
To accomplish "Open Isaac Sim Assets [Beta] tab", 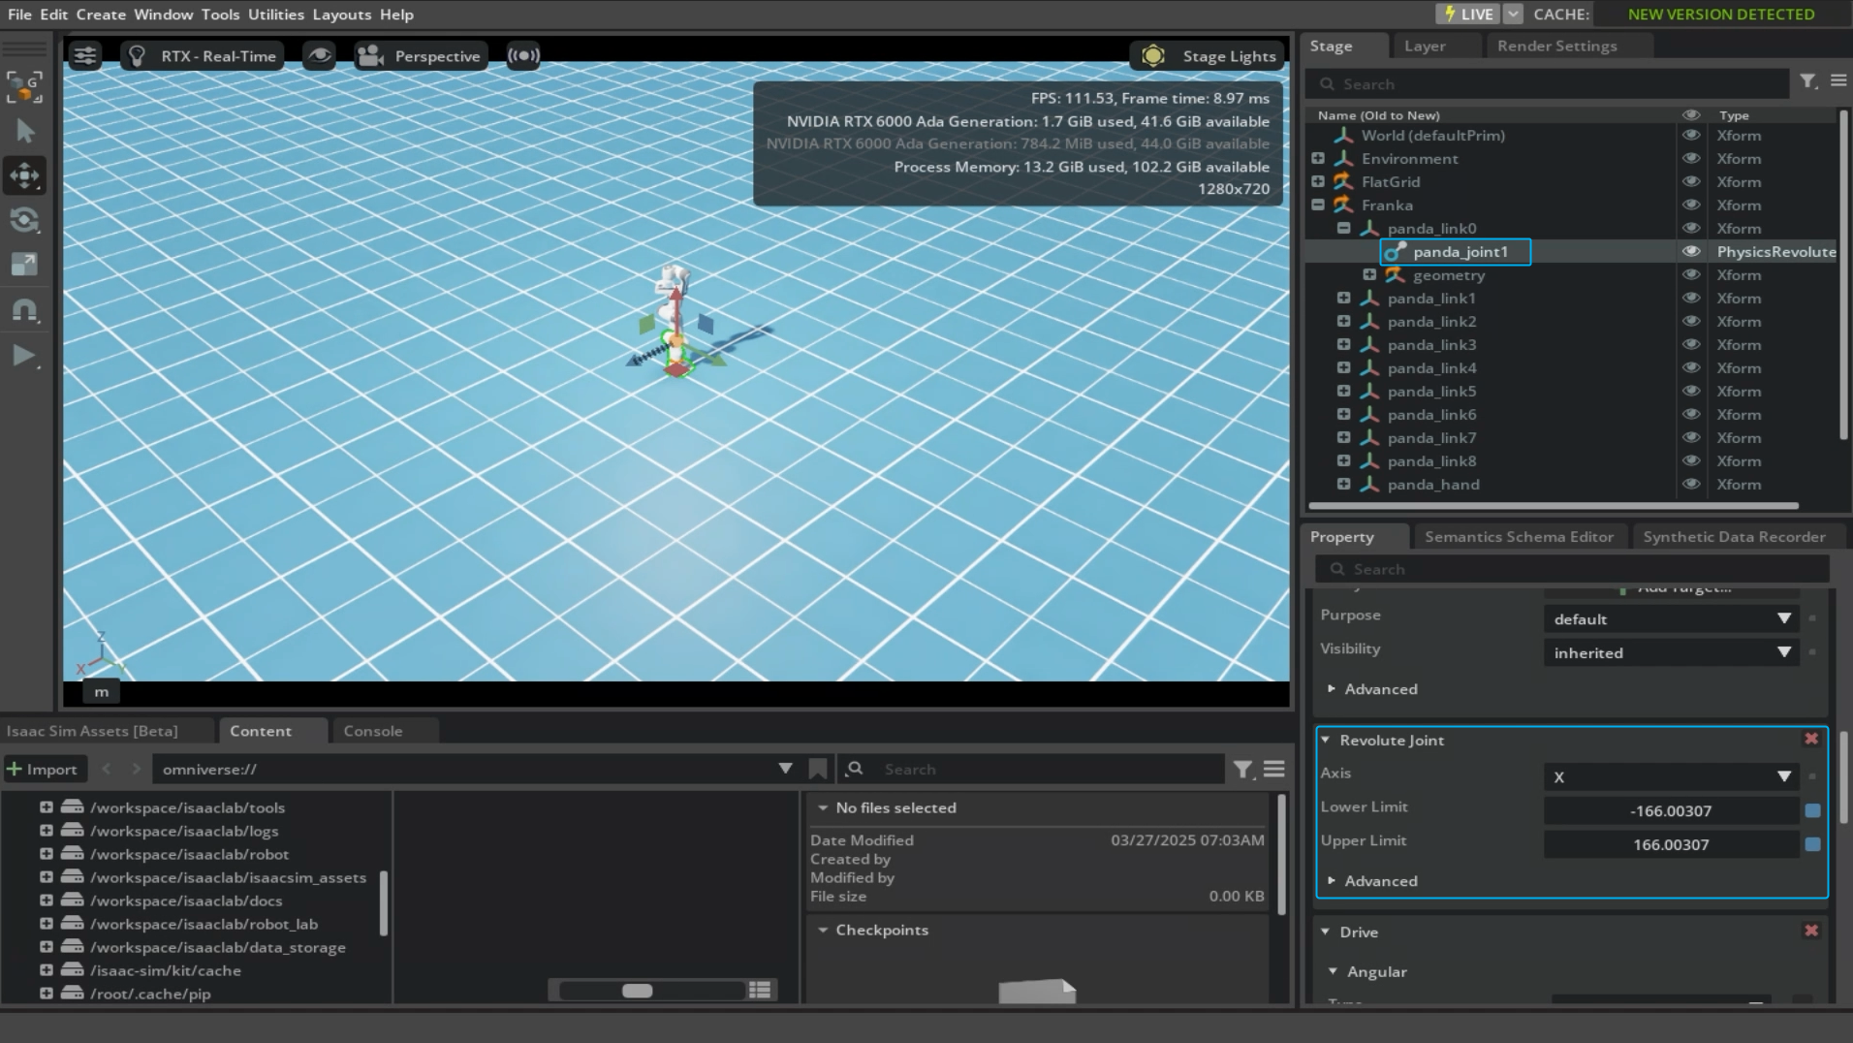I will [x=92, y=731].
